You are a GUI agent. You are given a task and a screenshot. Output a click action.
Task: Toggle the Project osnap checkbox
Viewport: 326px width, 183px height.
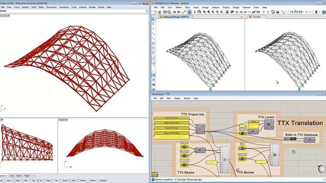[x=88, y=180]
